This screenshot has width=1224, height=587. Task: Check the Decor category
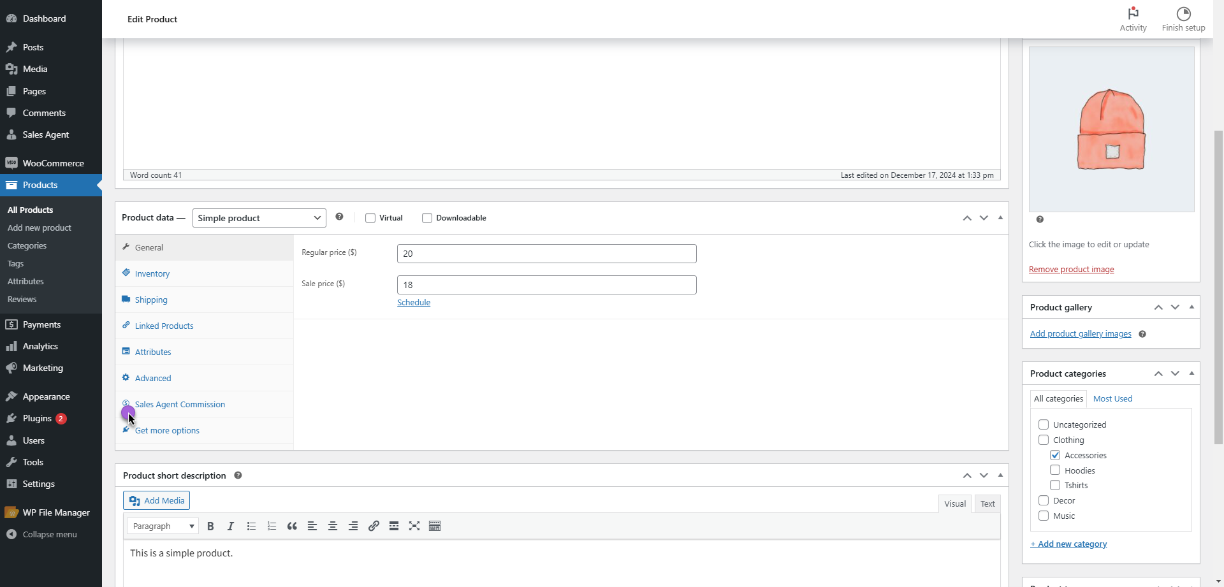(x=1044, y=500)
